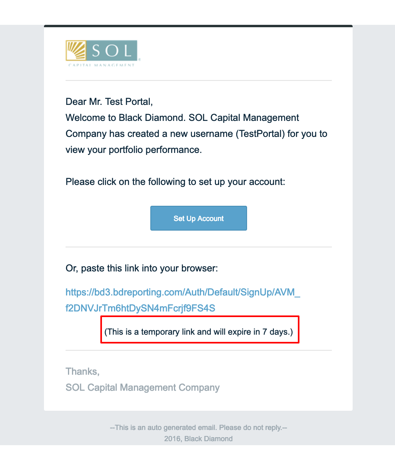Click the divider line above "Thanks,"
This screenshot has height=474, width=395.
198,350
